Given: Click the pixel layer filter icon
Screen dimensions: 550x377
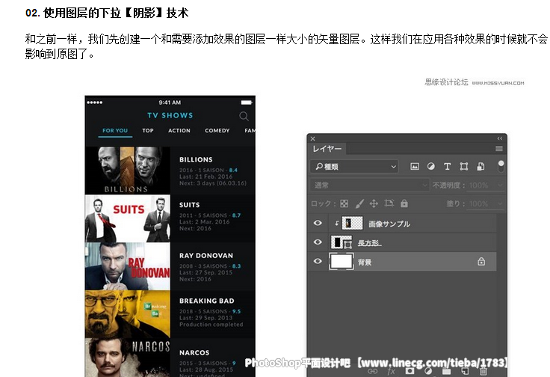Looking at the screenshot, I should 415,166.
